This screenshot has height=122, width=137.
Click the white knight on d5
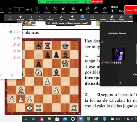(38, 72)
